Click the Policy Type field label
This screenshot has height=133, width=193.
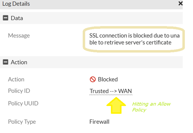(x=22, y=122)
